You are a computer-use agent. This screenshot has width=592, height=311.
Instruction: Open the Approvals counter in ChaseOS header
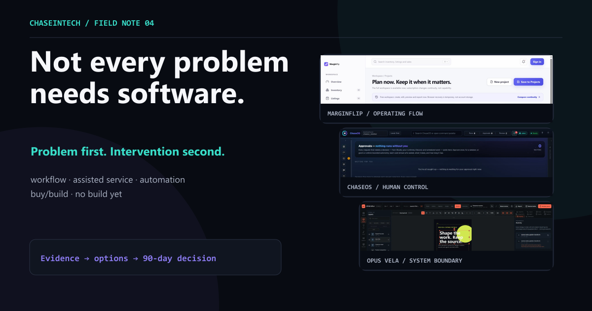tap(487, 133)
